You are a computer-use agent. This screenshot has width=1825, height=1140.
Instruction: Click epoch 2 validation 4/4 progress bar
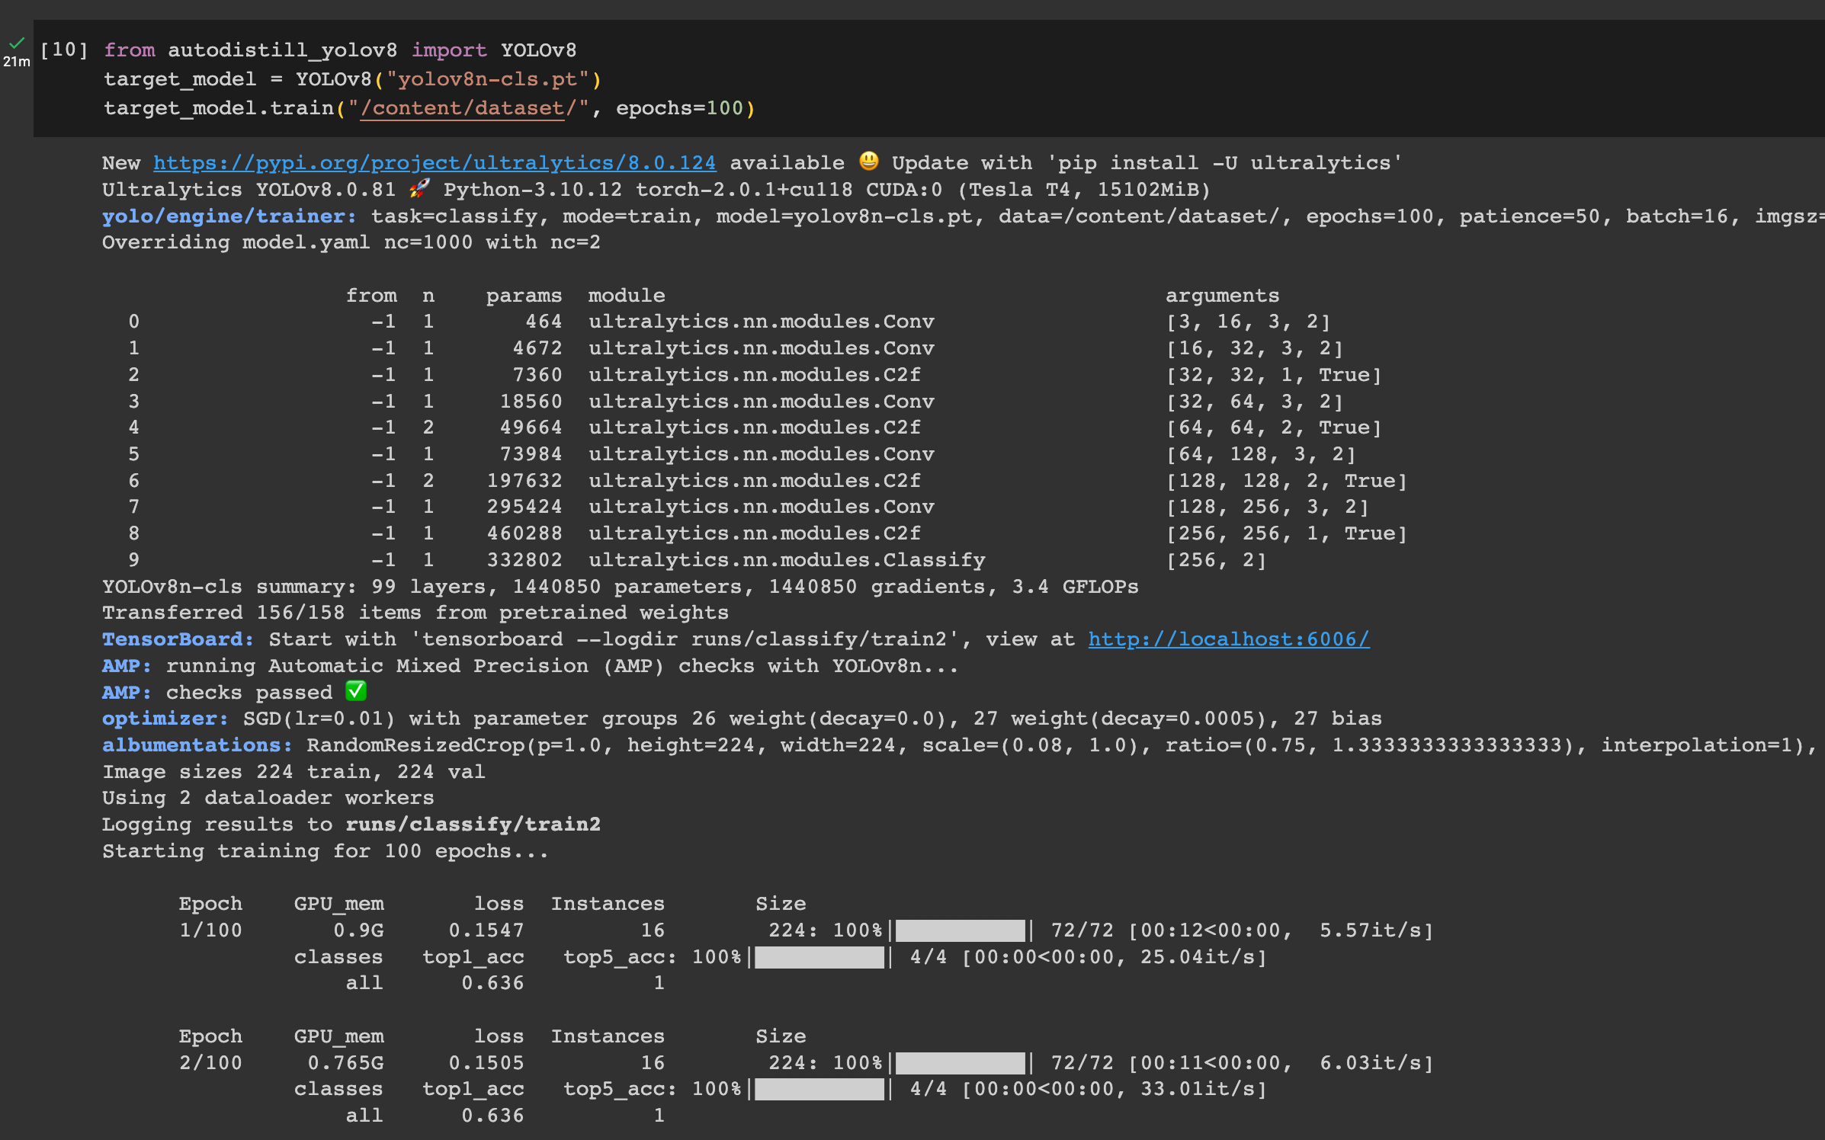coord(819,1089)
